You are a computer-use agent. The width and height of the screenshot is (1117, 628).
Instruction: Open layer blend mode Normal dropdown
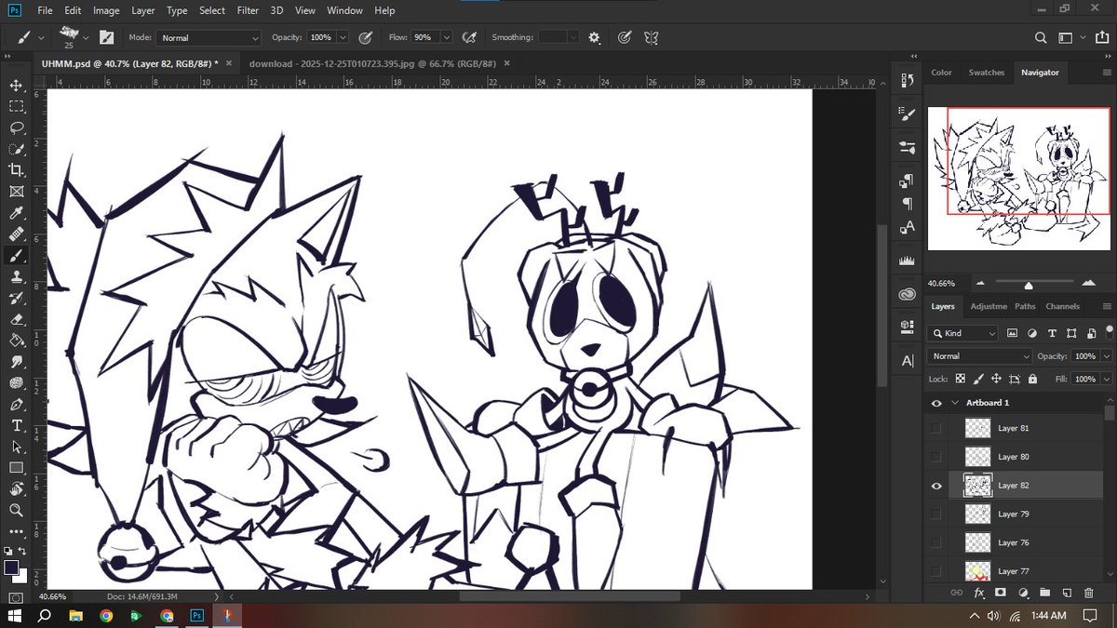pyautogui.click(x=980, y=356)
